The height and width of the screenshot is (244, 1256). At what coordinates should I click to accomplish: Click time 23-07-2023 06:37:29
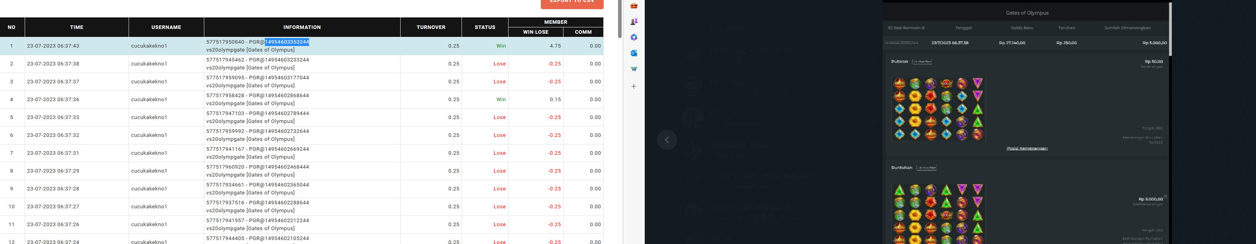click(x=53, y=171)
